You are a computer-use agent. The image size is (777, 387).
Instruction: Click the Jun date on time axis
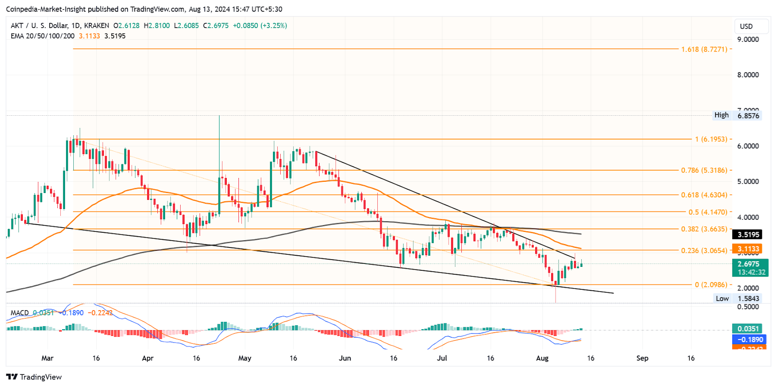345,358
